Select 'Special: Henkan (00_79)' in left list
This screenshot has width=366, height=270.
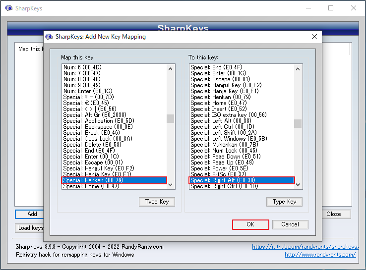[x=115, y=180]
